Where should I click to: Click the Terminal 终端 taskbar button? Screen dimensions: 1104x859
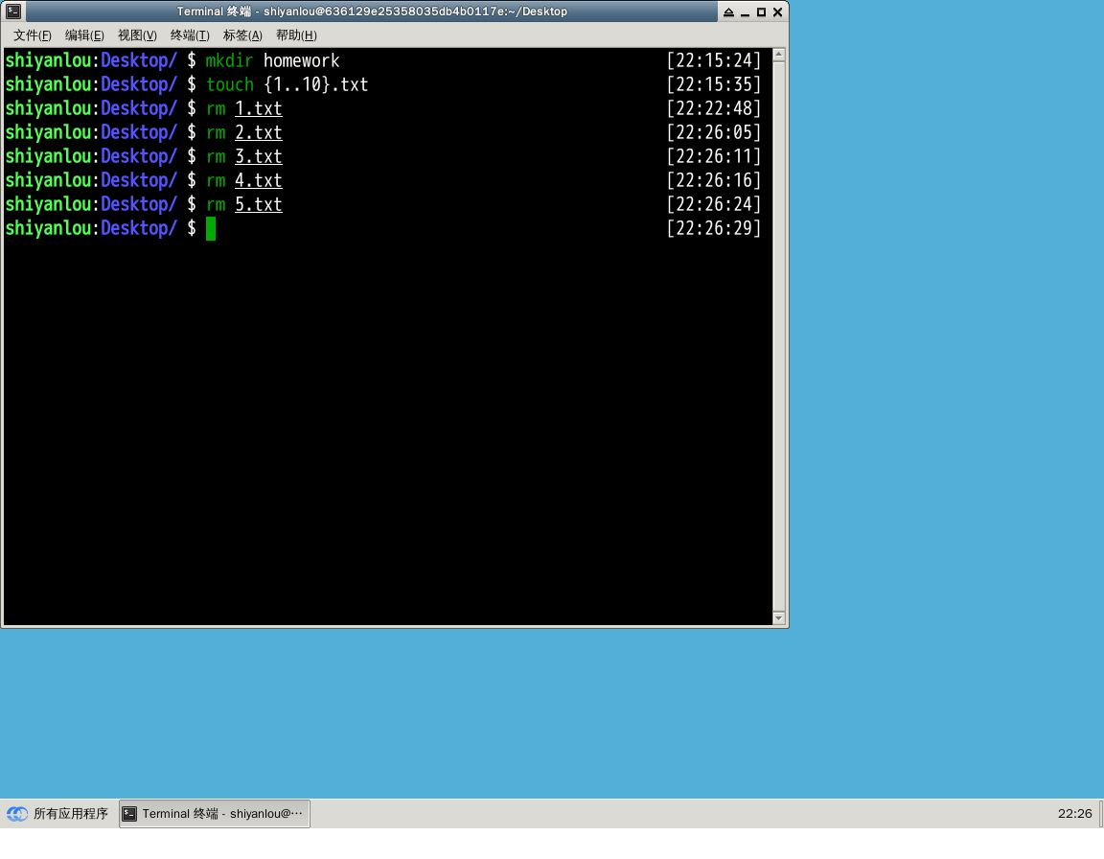(x=215, y=814)
